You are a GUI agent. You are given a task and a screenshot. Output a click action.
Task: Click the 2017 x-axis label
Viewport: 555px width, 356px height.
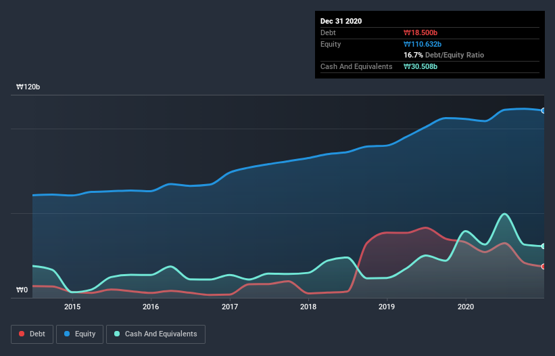tap(230, 307)
